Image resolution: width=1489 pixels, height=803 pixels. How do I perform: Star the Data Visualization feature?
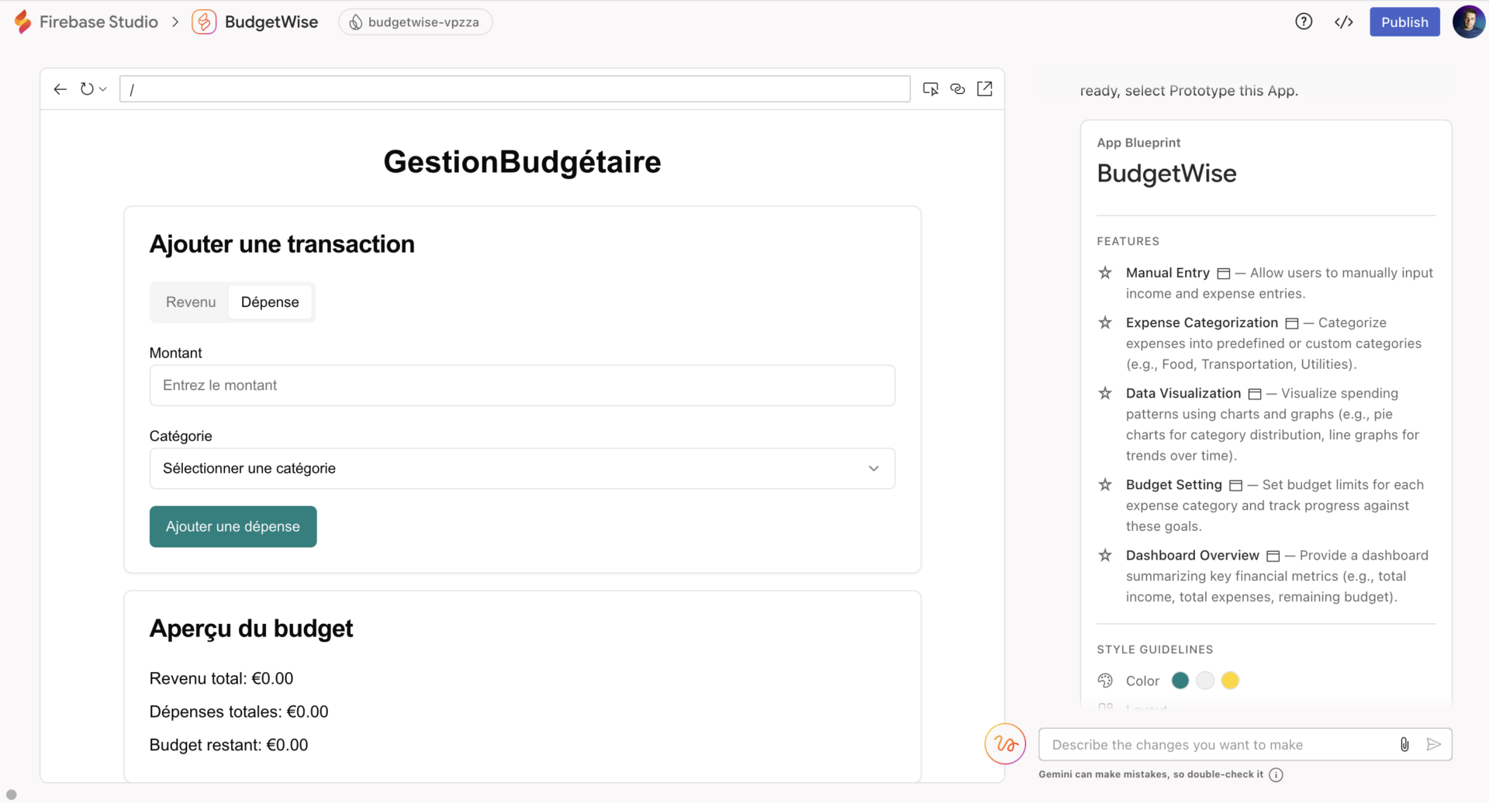point(1104,393)
